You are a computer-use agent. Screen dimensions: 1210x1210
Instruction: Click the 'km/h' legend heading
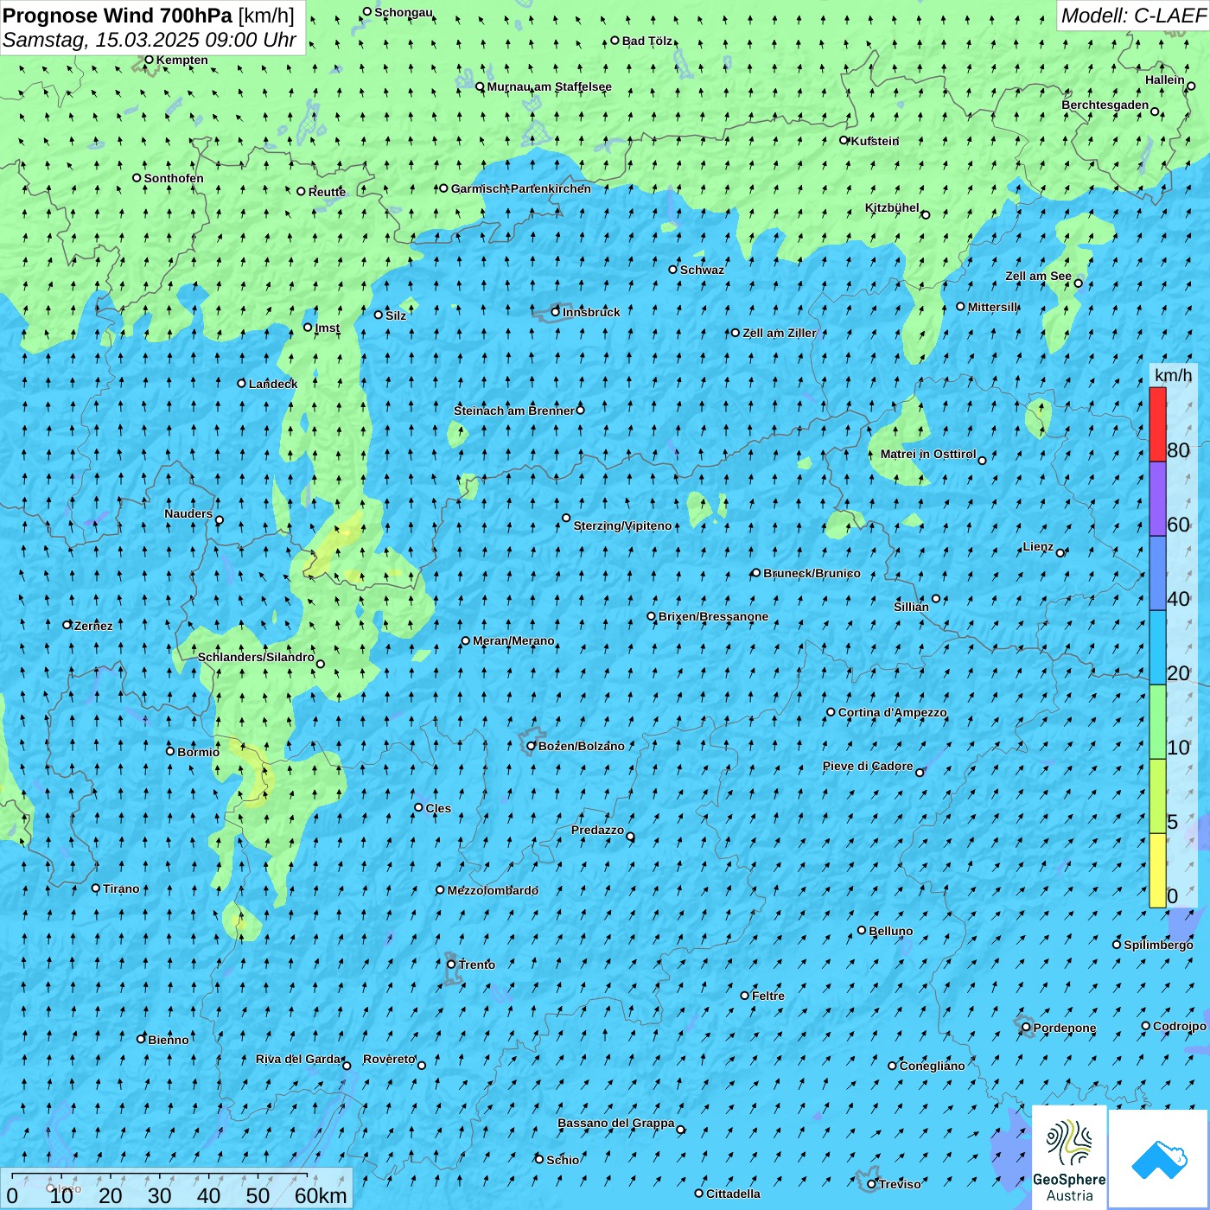(1173, 374)
